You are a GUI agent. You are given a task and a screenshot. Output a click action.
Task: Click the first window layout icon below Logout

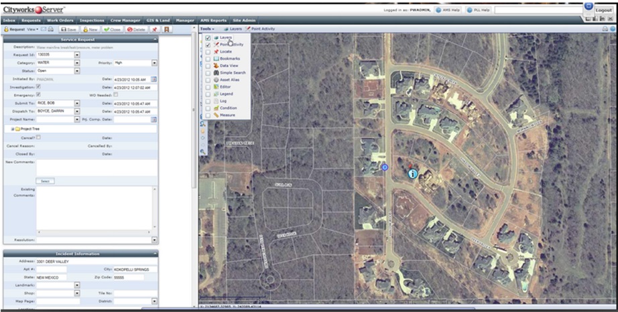click(589, 19)
